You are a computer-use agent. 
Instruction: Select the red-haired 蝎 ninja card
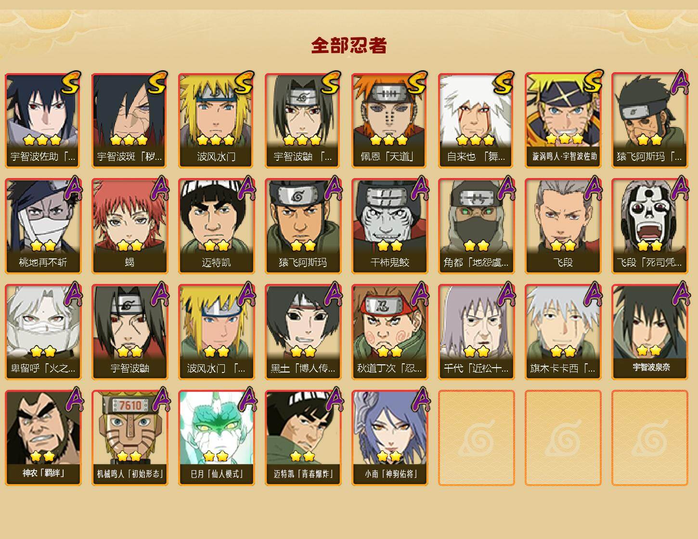click(129, 226)
